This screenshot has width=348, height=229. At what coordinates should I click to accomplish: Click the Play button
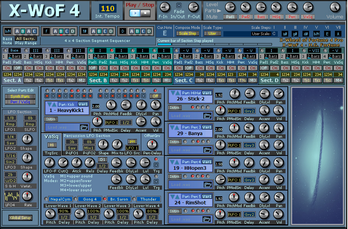(135, 13)
